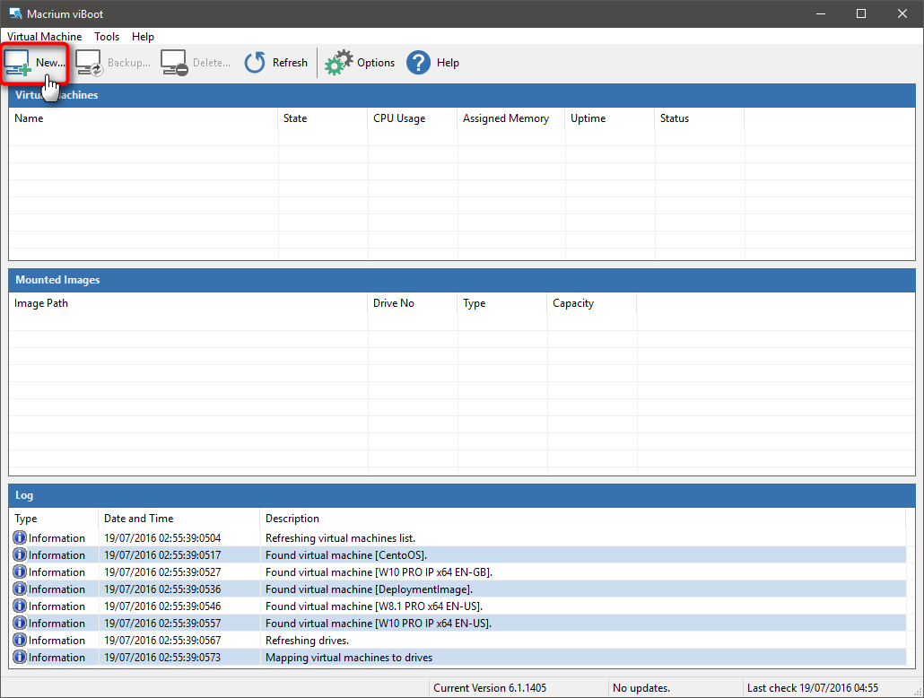Select 'Refreshing virtual machines list.' log description
Screen dimensions: 924x698
point(340,538)
